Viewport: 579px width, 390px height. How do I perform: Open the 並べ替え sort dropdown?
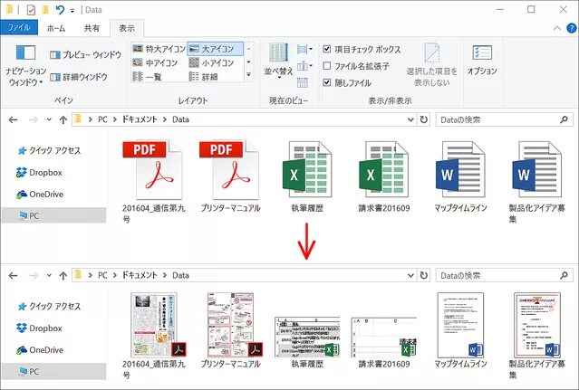pyautogui.click(x=278, y=60)
